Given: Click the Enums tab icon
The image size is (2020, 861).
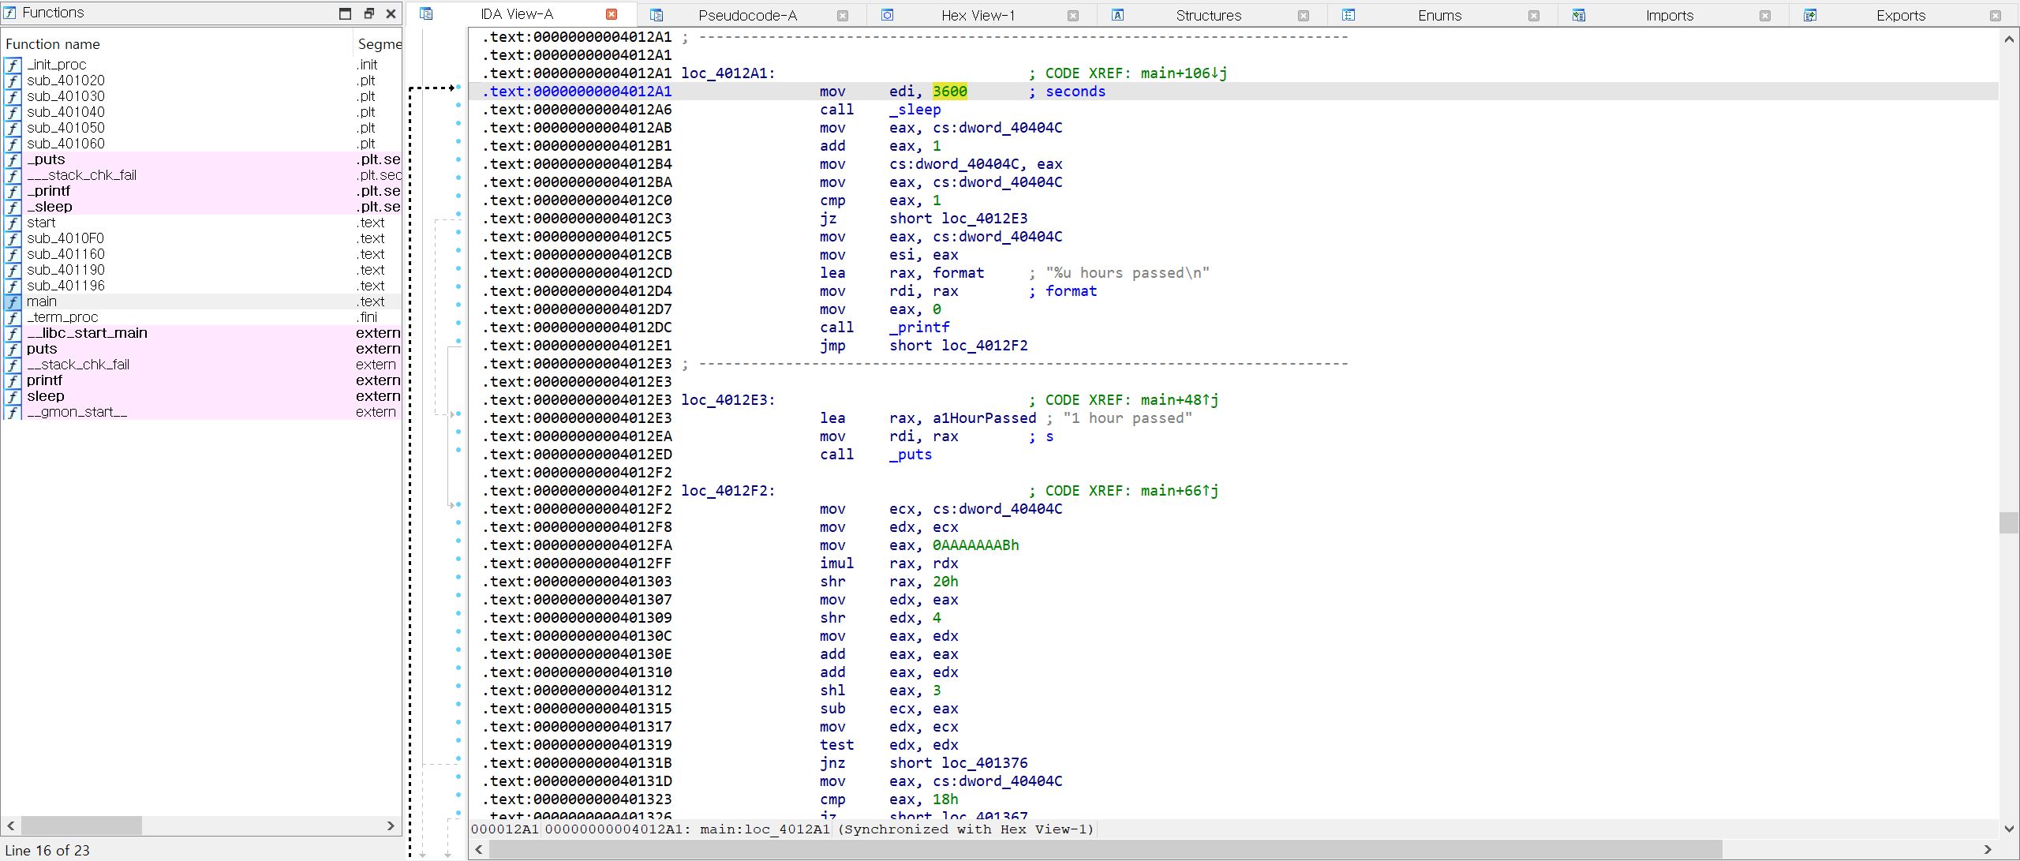Looking at the screenshot, I should click(x=1348, y=15).
